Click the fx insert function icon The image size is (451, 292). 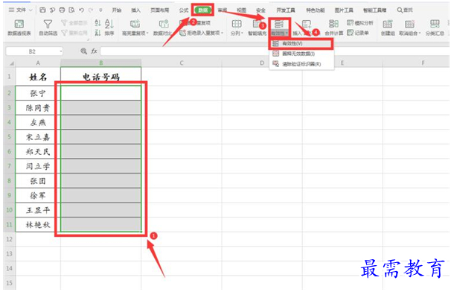[94, 51]
